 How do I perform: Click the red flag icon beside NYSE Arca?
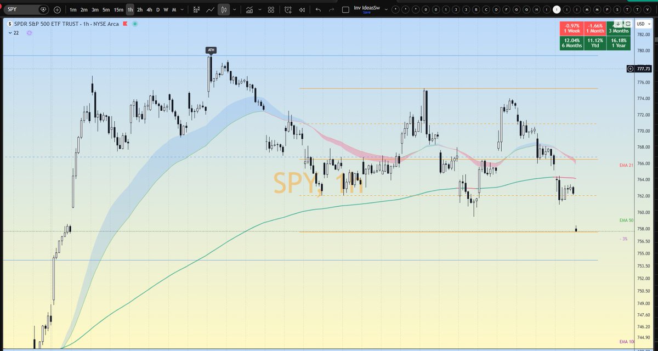tap(125, 24)
